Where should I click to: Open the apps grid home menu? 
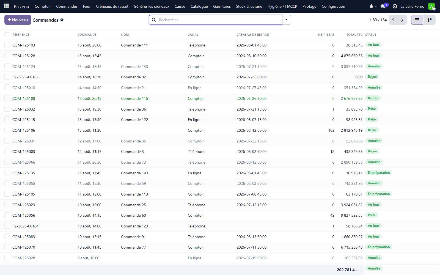pyautogui.click(x=6, y=6)
